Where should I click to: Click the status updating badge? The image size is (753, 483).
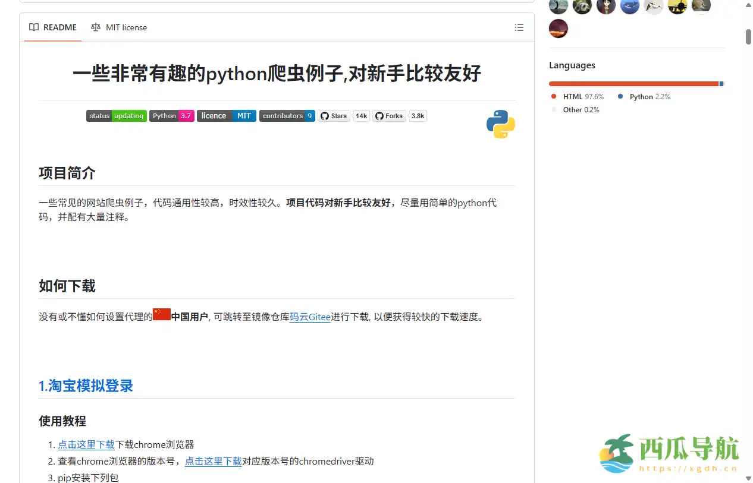tap(116, 116)
